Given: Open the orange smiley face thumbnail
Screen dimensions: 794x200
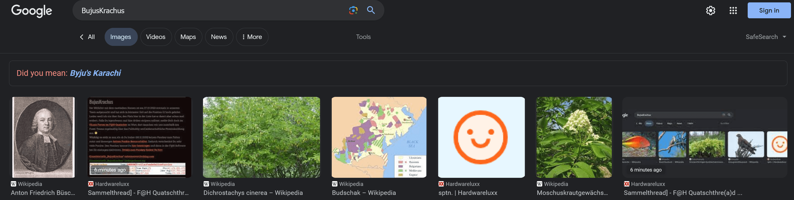Looking at the screenshot, I should tap(481, 137).
